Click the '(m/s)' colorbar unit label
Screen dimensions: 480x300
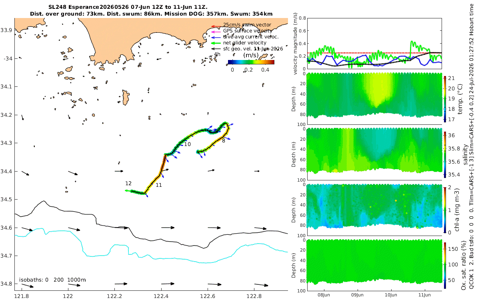(x=251, y=55)
